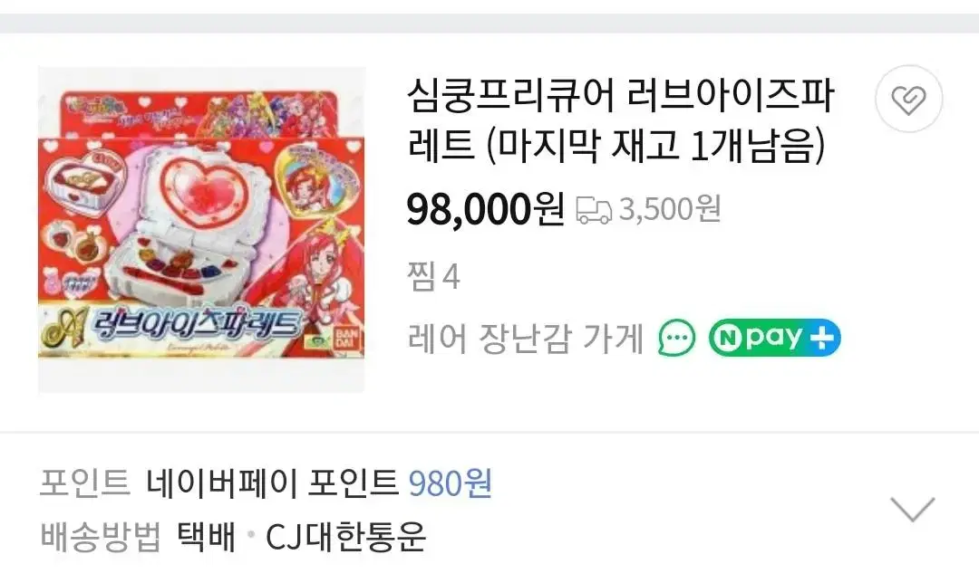Visit the 레어 장난감 가게 store
The width and height of the screenshot is (979, 583).
(x=525, y=339)
